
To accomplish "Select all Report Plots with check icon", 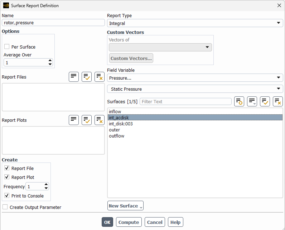I will [87, 120].
